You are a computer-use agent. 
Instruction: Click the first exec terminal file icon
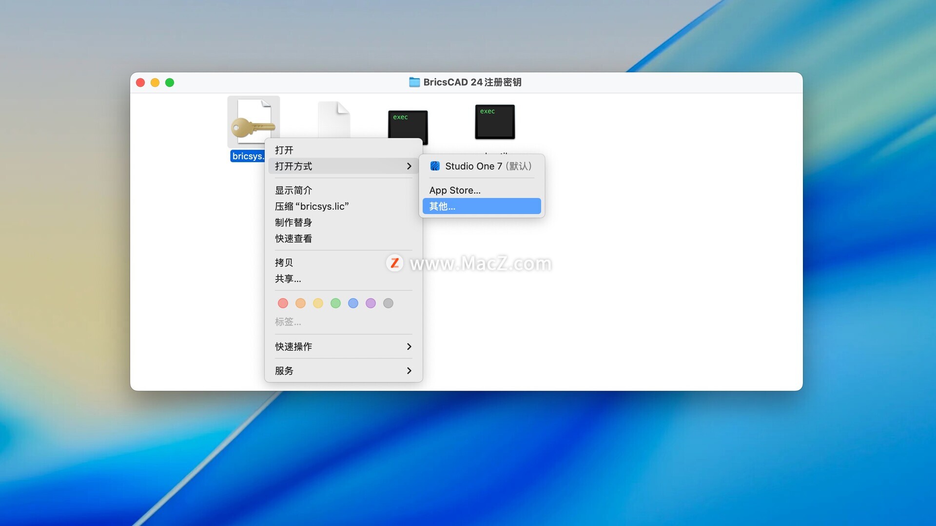pyautogui.click(x=408, y=125)
